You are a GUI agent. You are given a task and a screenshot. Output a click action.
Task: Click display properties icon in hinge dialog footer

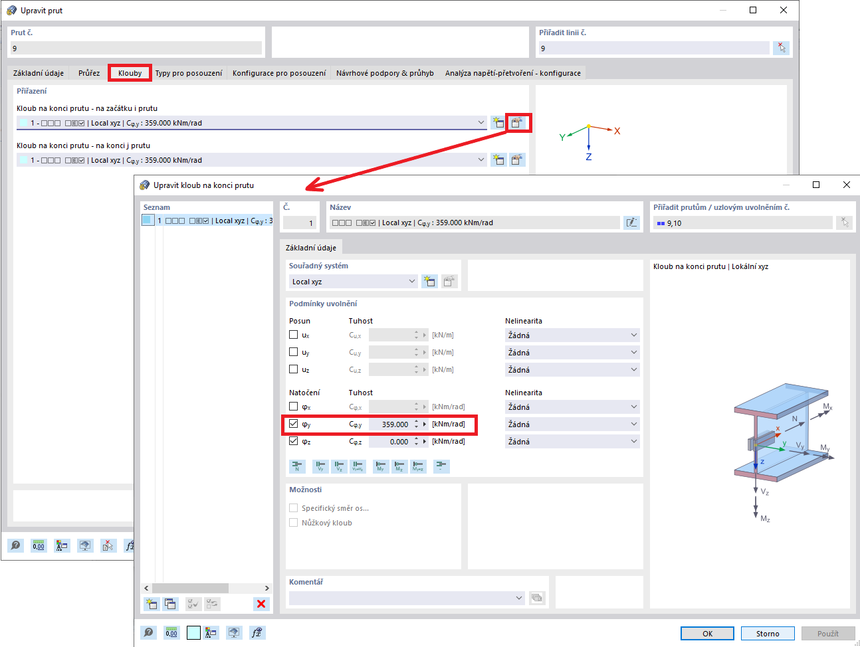click(211, 632)
